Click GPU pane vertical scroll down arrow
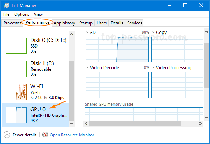 [x=206, y=118]
